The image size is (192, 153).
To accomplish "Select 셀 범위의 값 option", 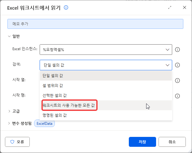I will [x=106, y=85].
